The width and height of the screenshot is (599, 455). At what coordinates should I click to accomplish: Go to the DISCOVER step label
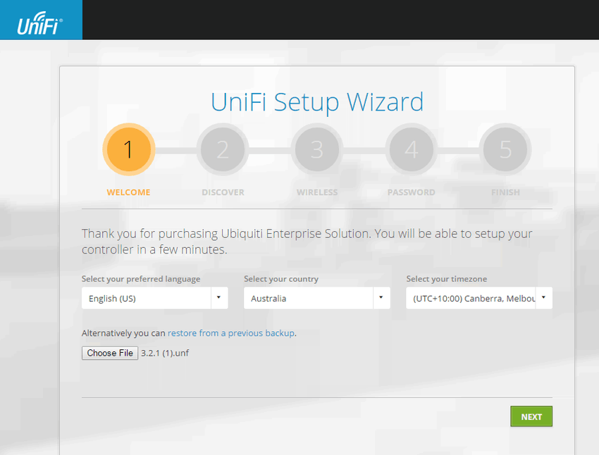coord(223,192)
